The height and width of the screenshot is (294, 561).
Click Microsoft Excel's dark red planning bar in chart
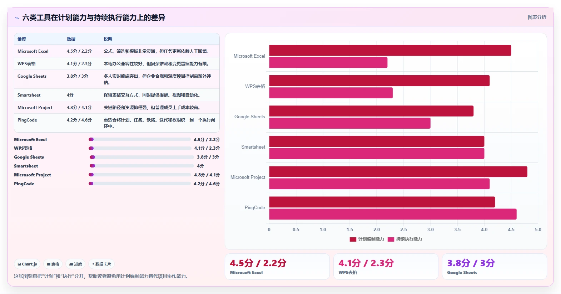(390, 50)
